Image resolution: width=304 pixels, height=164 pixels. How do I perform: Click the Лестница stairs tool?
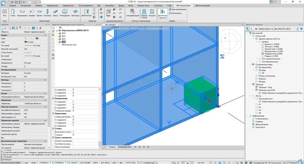pyautogui.click(x=75, y=13)
